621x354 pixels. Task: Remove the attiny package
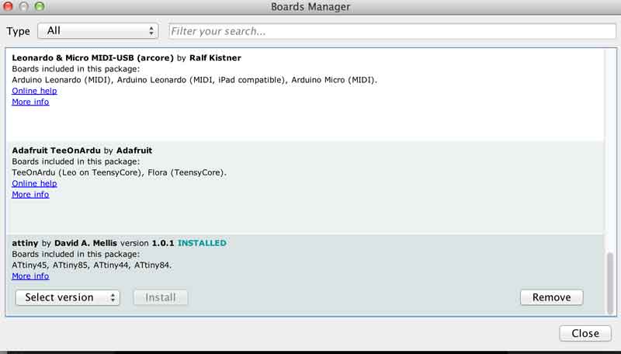point(551,297)
